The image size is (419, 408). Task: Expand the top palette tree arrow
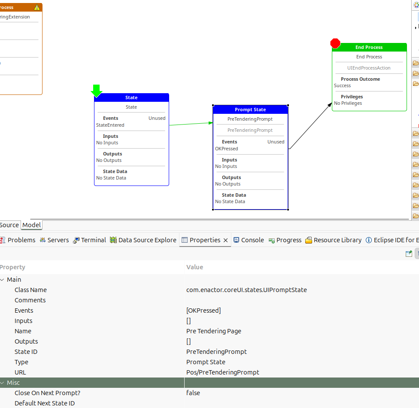(x=416, y=27)
